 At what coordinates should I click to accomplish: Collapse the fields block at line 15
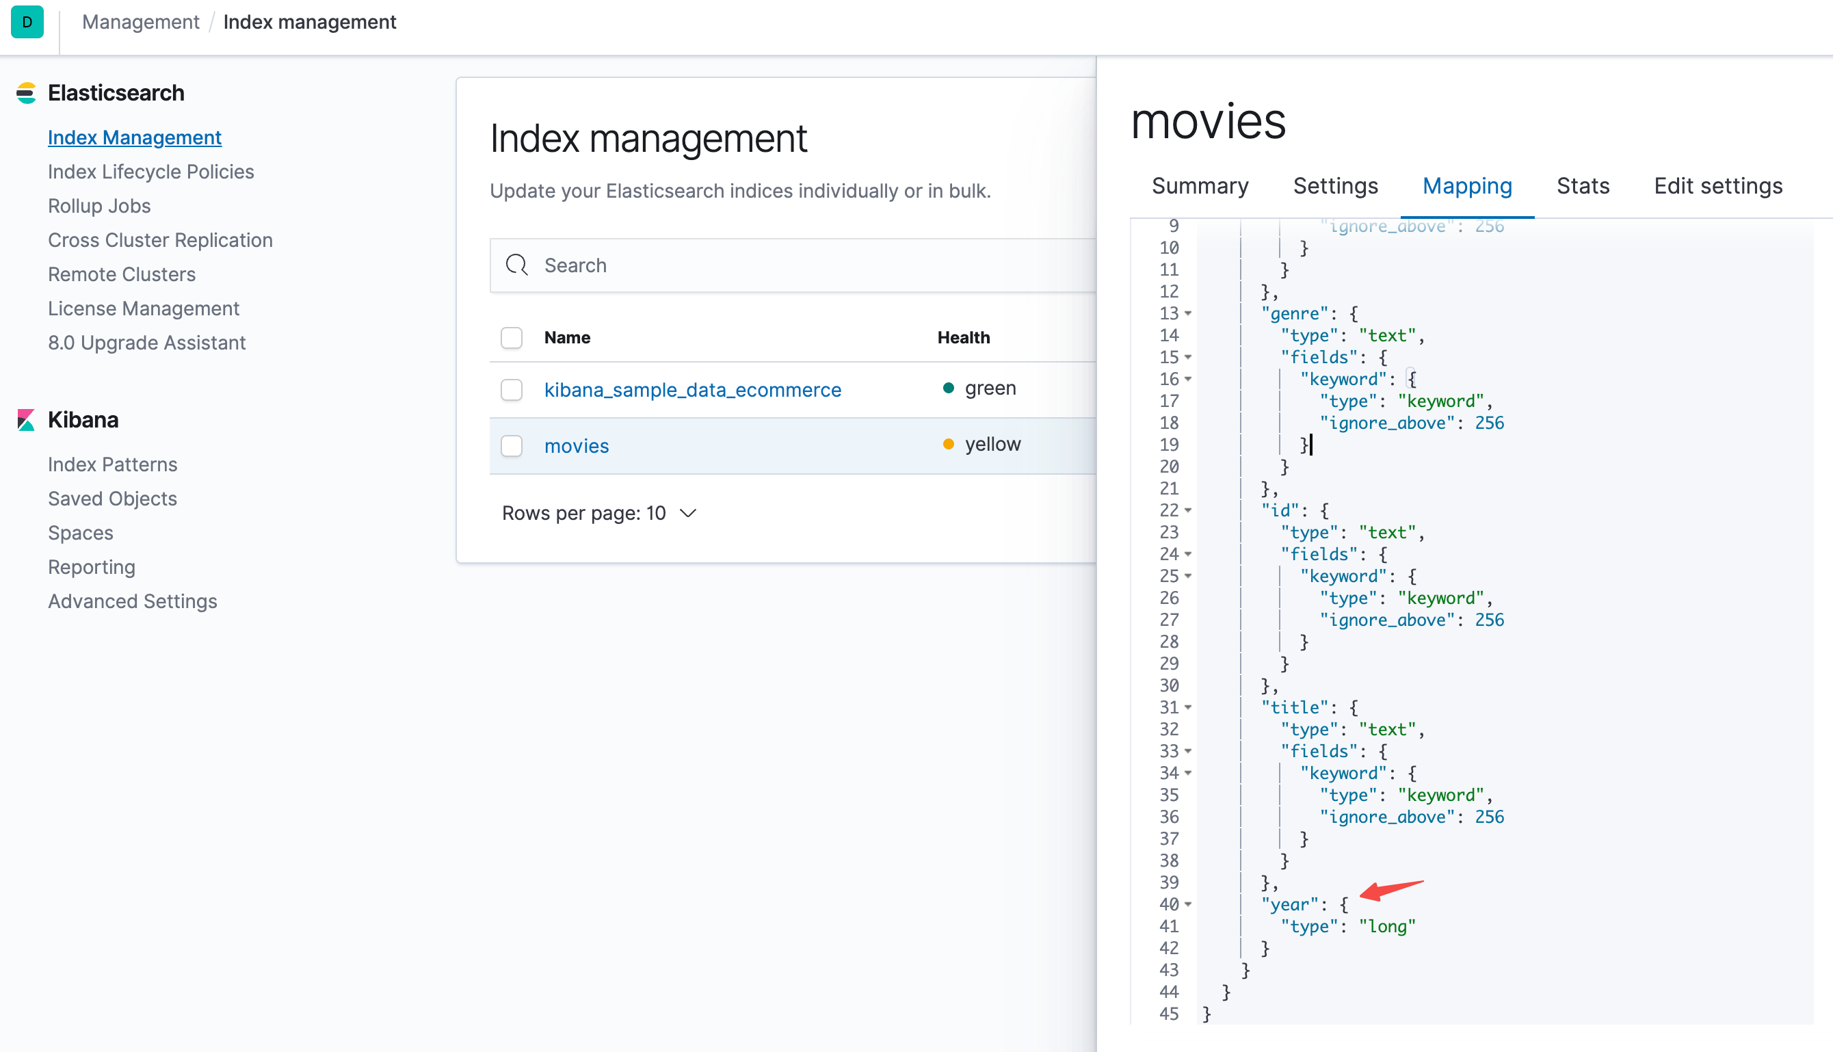pos(1188,357)
